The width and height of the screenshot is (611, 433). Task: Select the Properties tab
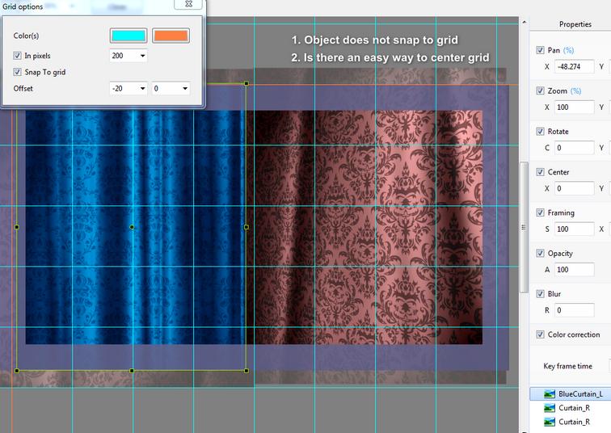(575, 24)
